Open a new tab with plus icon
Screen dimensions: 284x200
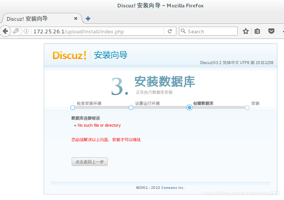(88, 19)
